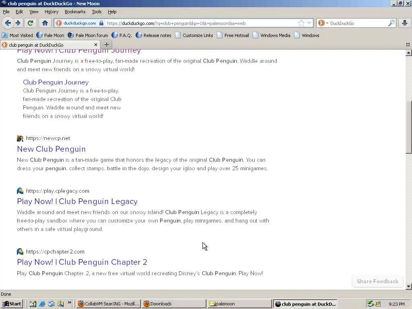Open the New Club Penguin result
Screen dimensions: 412x309
tap(51, 149)
